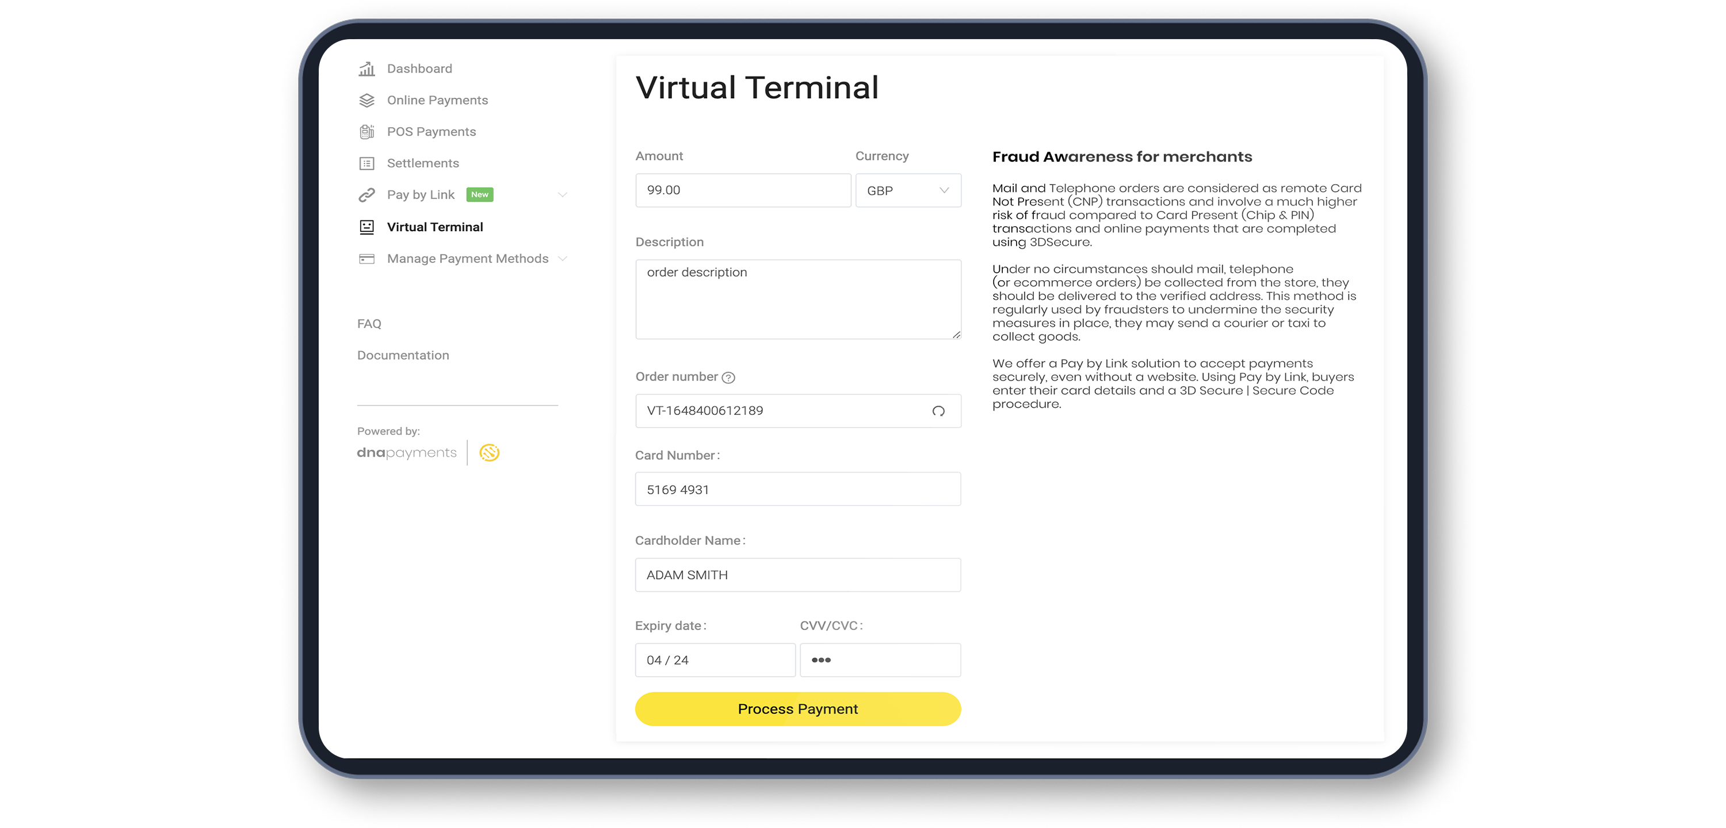Click the DNA Payments logo mark
The image size is (1726, 828).
pyautogui.click(x=490, y=452)
